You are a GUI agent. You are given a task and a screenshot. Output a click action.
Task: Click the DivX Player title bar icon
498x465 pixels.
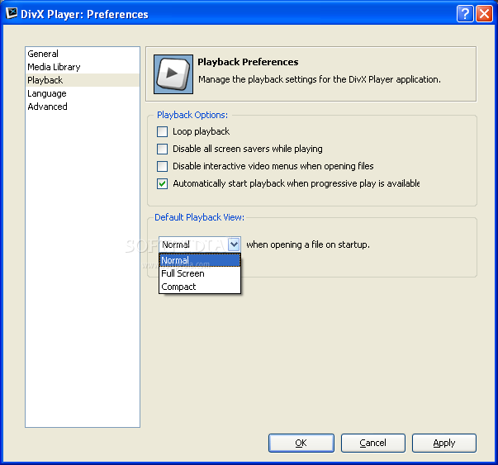[12, 14]
